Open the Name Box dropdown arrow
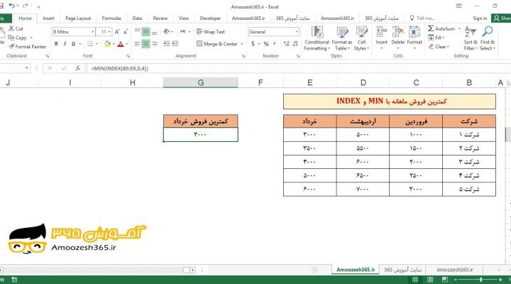This screenshot has width=511, height=284. coord(27,68)
